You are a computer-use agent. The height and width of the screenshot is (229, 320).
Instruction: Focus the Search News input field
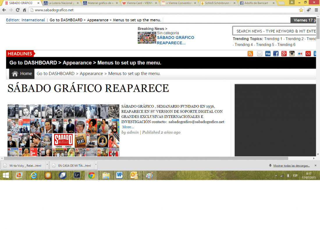click(274, 31)
